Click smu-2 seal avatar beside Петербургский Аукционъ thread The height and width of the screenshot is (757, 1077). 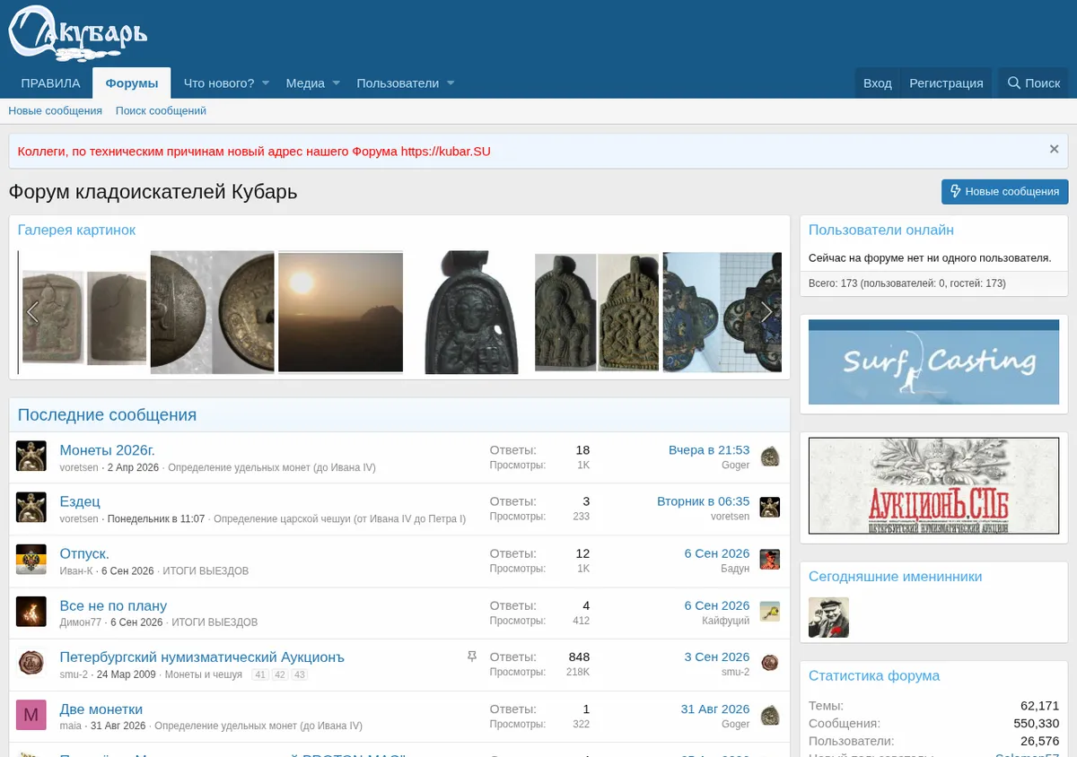coord(31,663)
